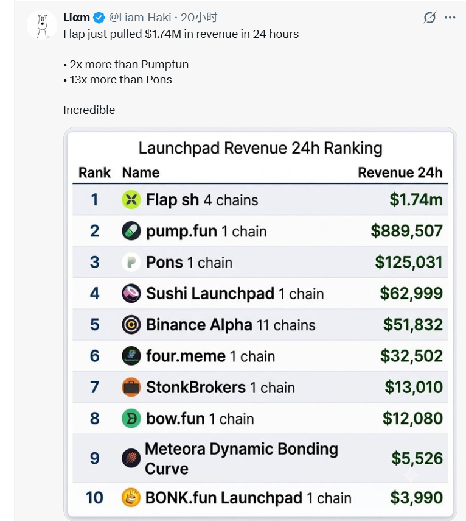Click the Flap sh logo icon
This screenshot has height=521, width=466.
tap(131, 200)
